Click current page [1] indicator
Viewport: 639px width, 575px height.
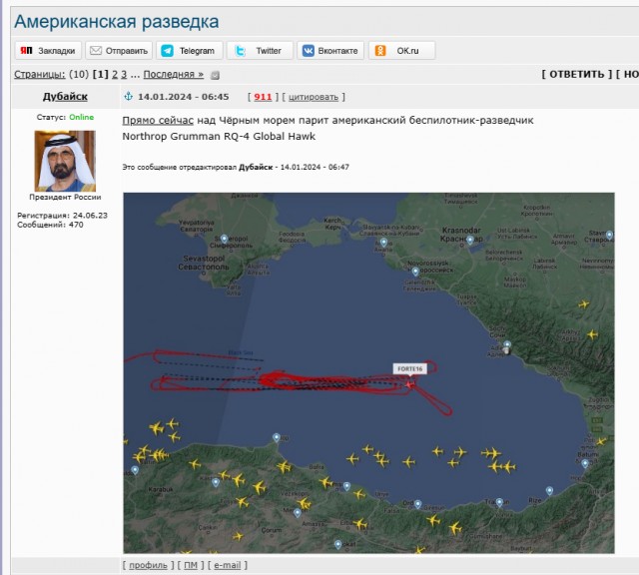tap(101, 74)
